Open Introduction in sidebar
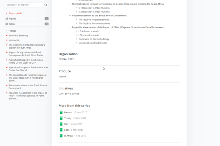The width and height of the screenshot is (220, 146). [x=14, y=40]
